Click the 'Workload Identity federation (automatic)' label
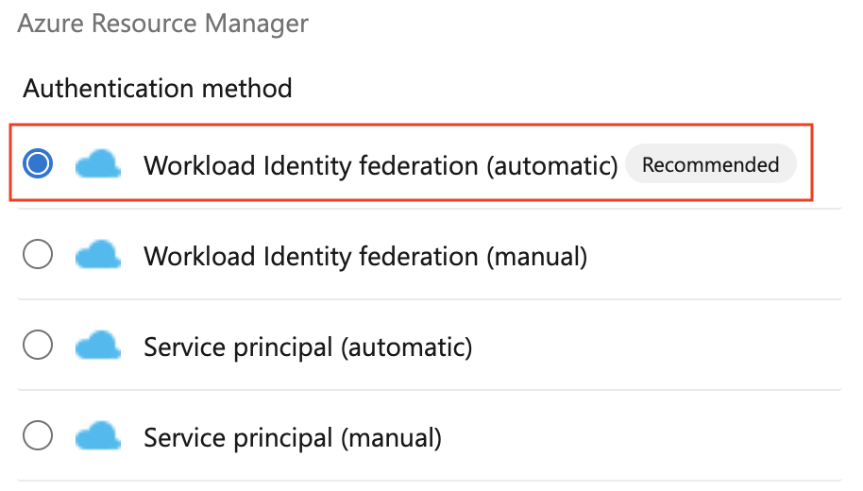The image size is (863, 491). tap(381, 165)
